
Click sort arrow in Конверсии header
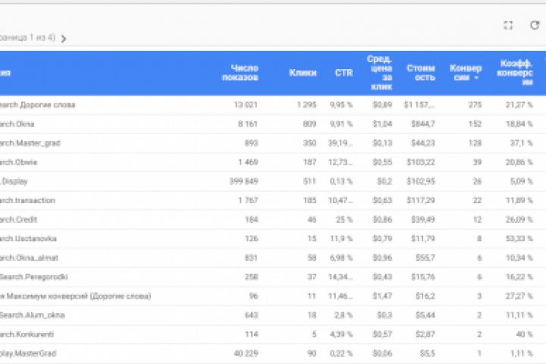click(476, 77)
